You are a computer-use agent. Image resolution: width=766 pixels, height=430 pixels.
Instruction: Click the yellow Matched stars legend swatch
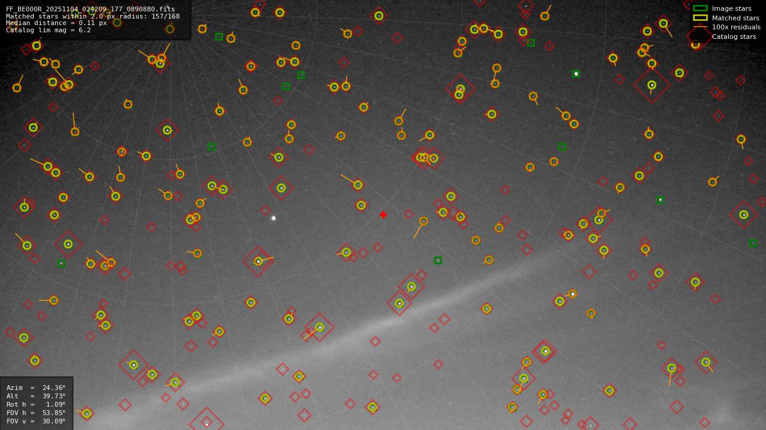click(700, 18)
